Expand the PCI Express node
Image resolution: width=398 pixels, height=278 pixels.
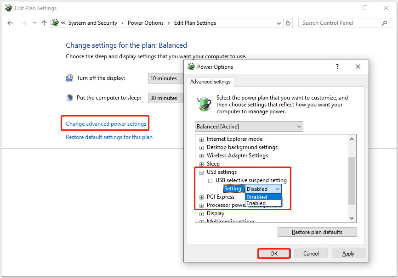[201, 197]
